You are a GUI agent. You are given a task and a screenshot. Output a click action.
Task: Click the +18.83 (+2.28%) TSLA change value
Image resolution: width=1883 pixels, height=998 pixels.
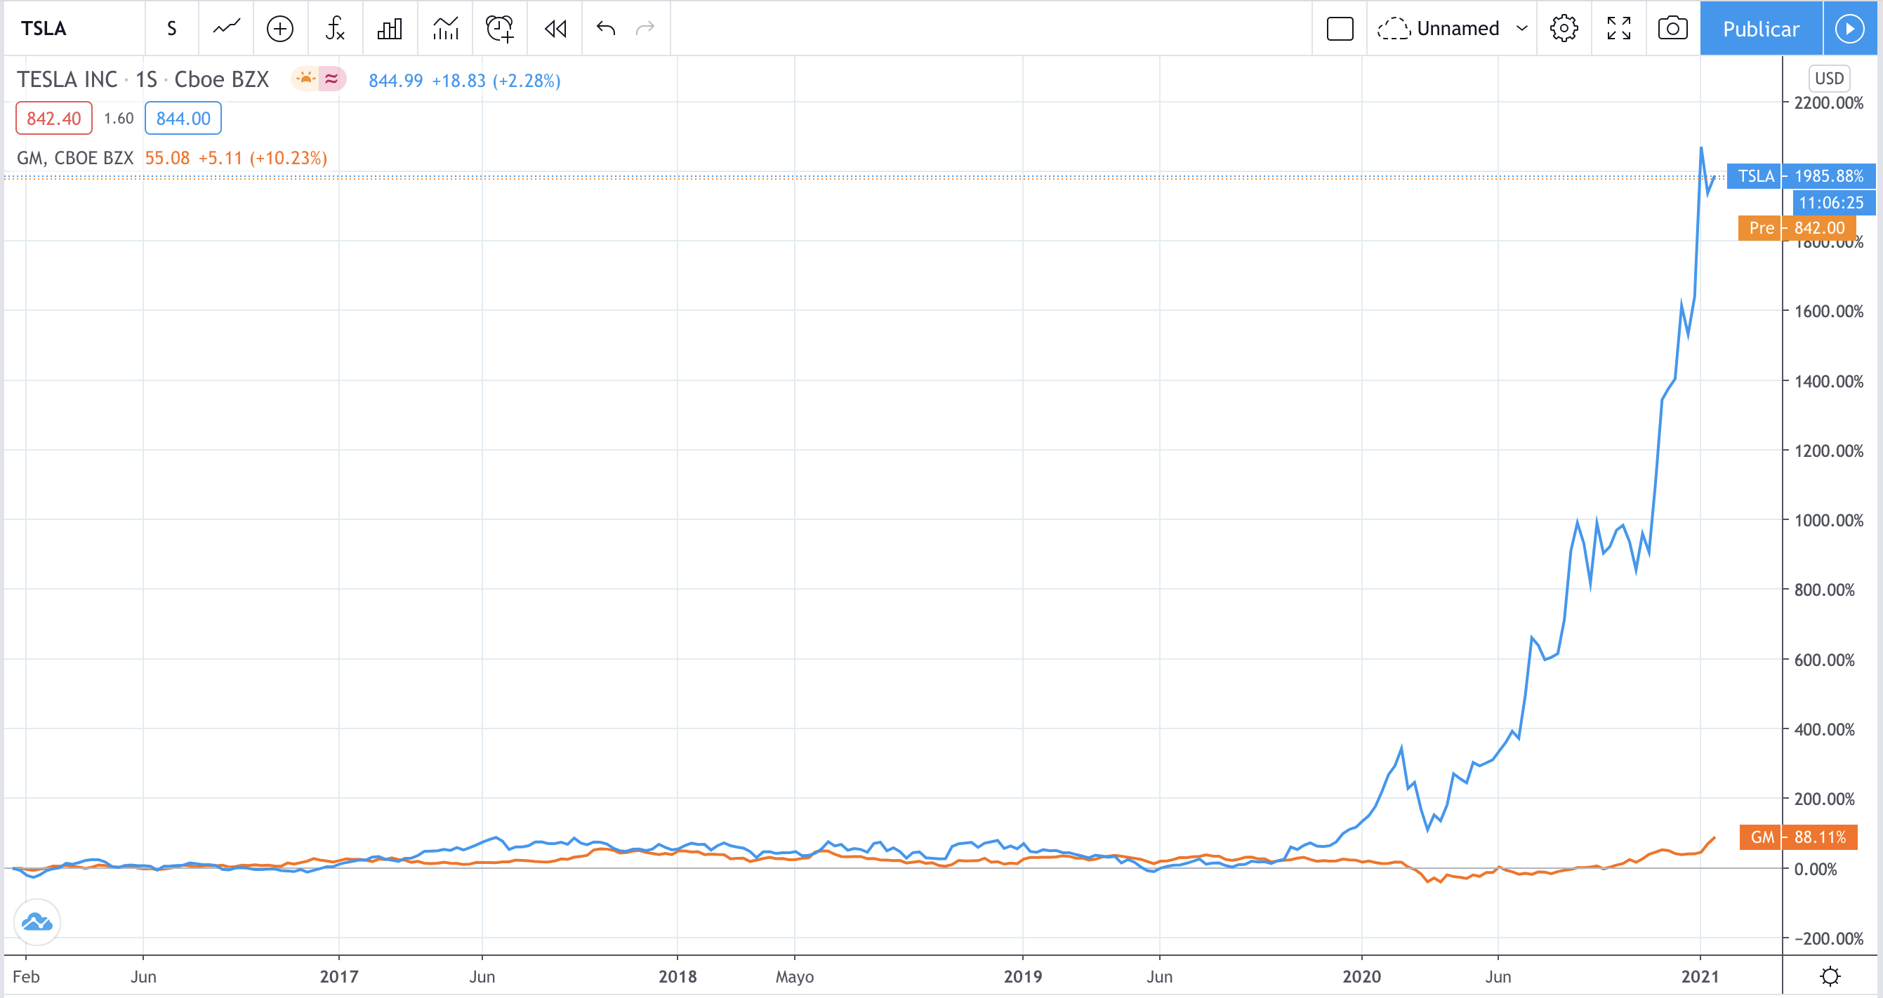(496, 81)
